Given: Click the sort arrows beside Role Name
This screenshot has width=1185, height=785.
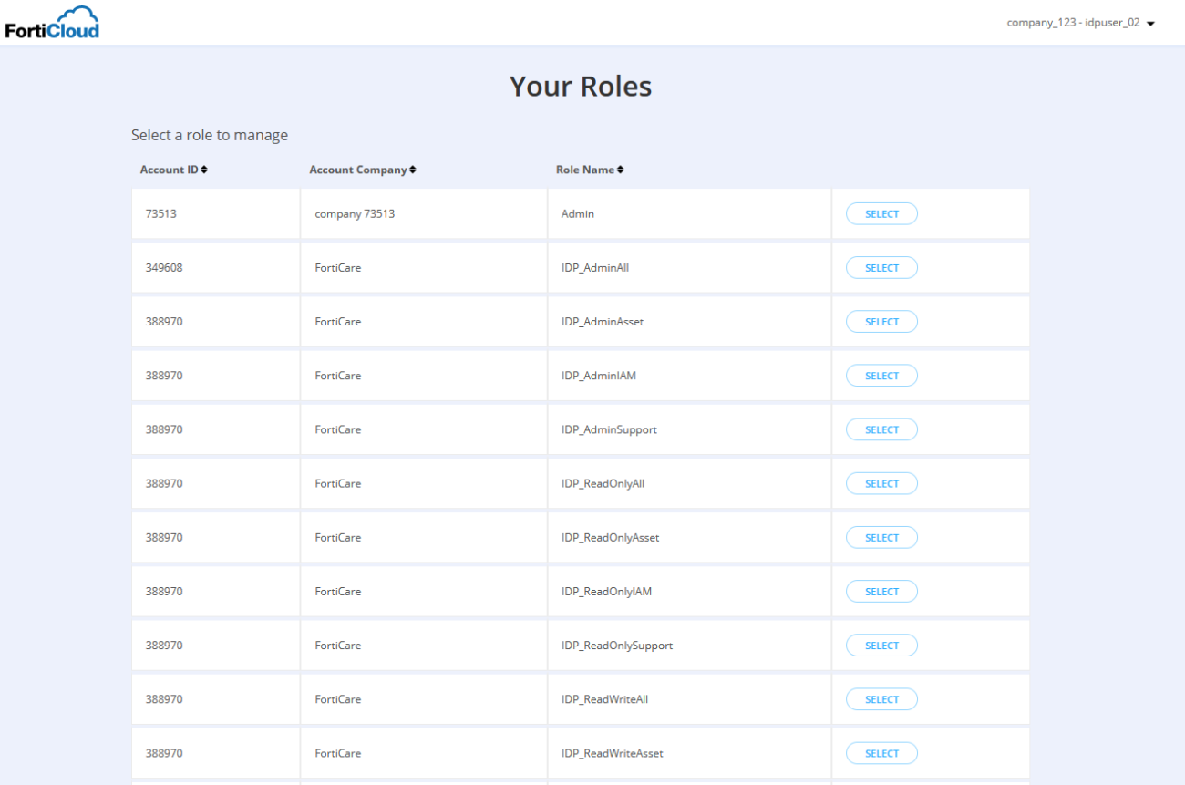Looking at the screenshot, I should [620, 169].
